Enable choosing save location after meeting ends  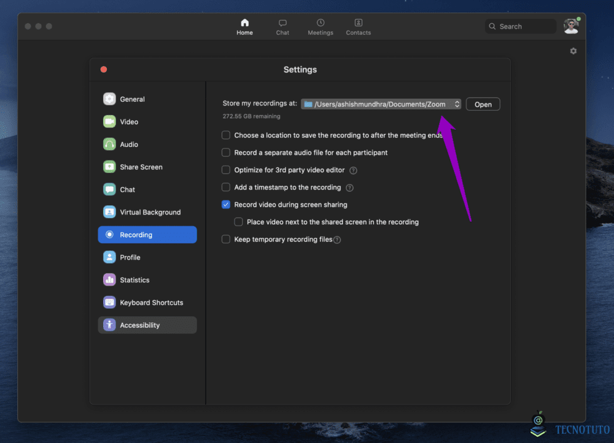click(x=226, y=135)
